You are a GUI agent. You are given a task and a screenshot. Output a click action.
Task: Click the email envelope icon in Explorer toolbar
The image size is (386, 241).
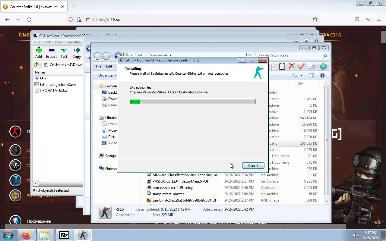[311, 66]
